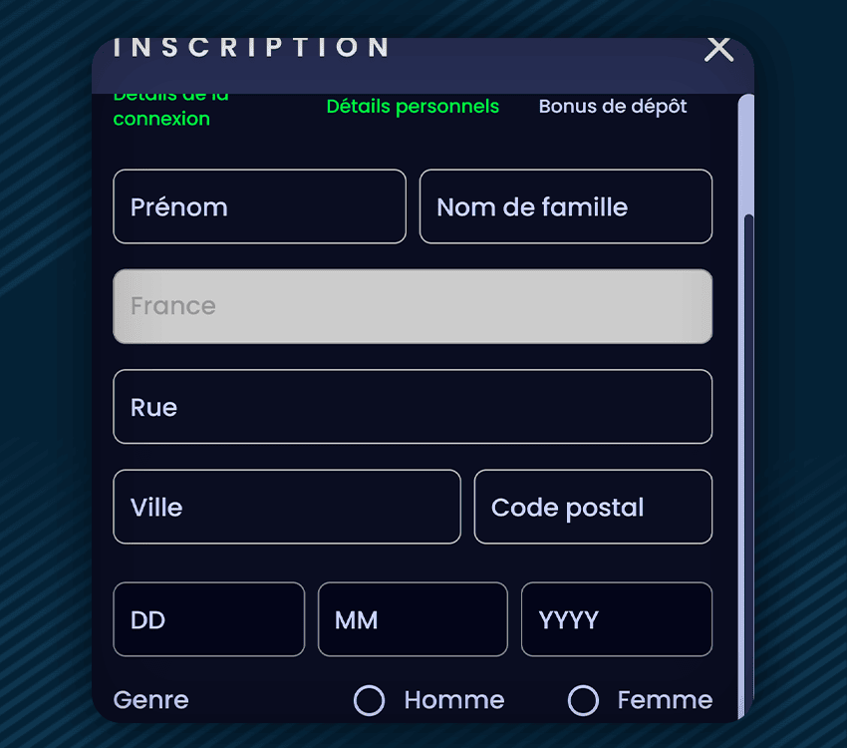
Task: Click the YYYY year field
Action: pyautogui.click(x=616, y=619)
